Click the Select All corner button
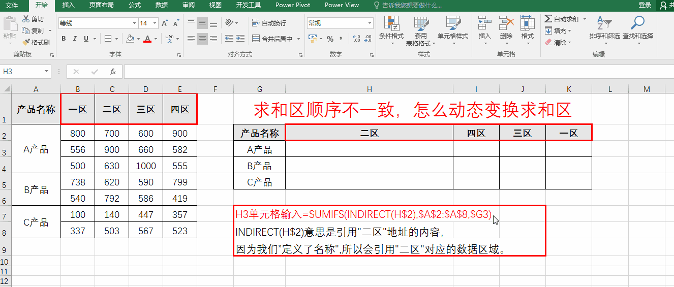Viewport: 674px width, 287px height. click(6, 89)
